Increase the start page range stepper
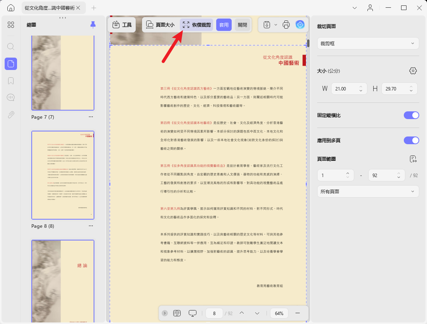The width and height of the screenshot is (427, 324). pos(348,174)
